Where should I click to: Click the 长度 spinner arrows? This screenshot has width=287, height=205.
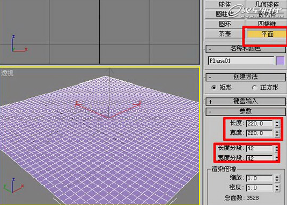(277, 124)
